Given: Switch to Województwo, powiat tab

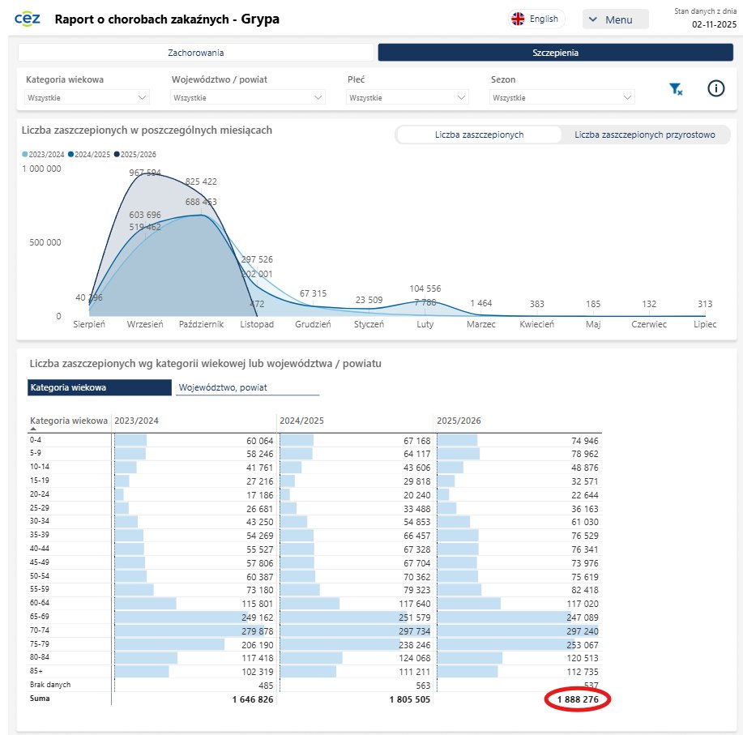Looking at the screenshot, I should pyautogui.click(x=247, y=387).
